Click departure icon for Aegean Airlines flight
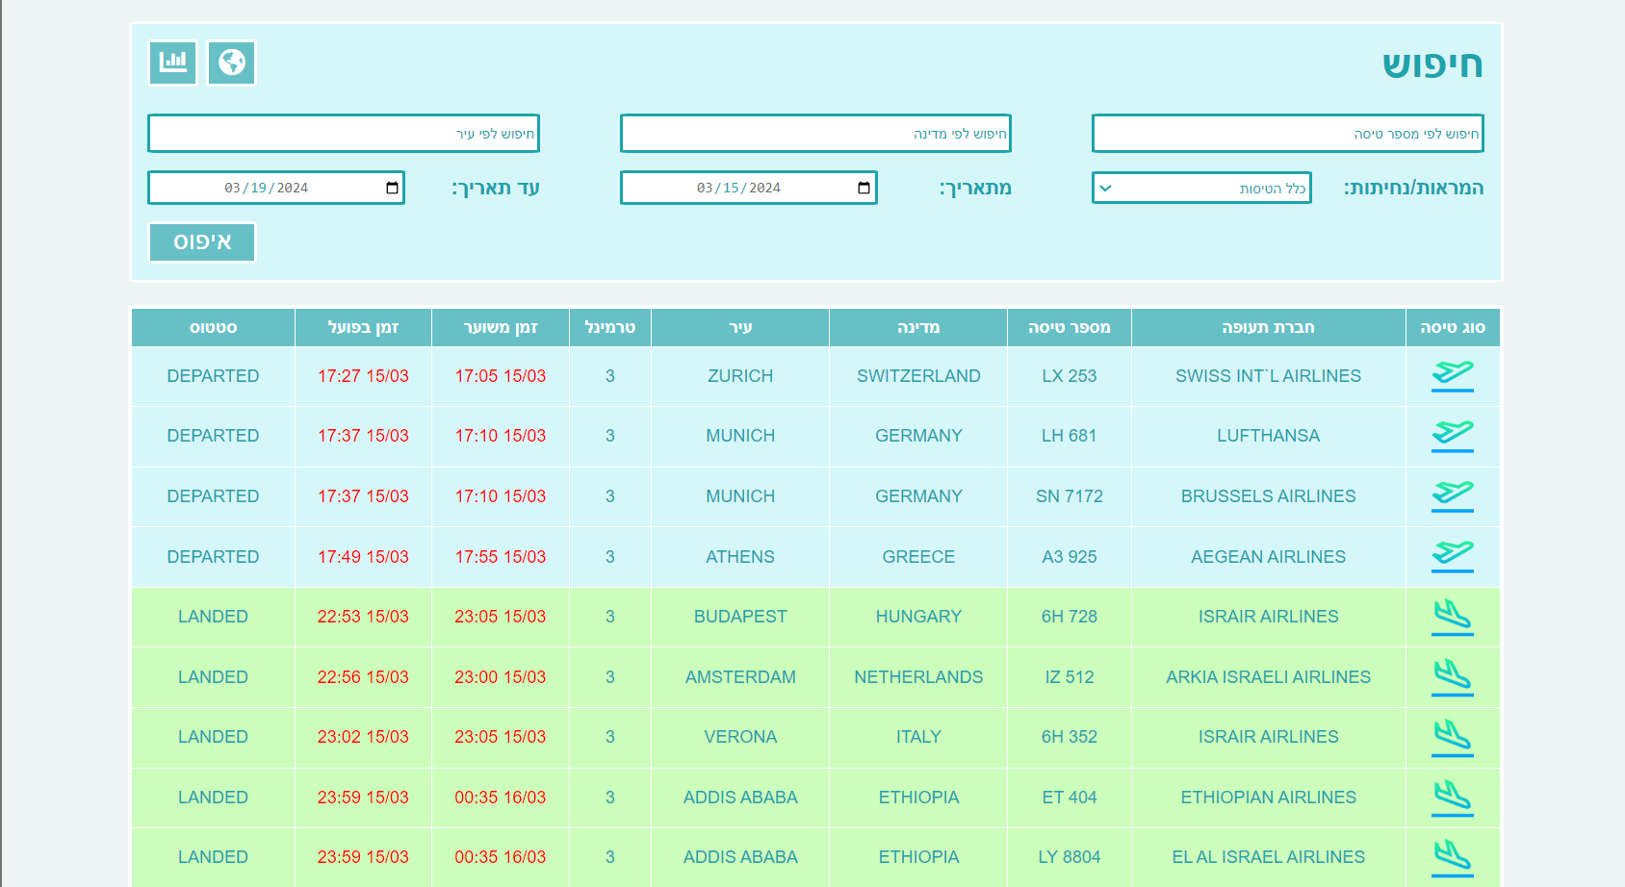This screenshot has height=887, width=1625. [1452, 556]
